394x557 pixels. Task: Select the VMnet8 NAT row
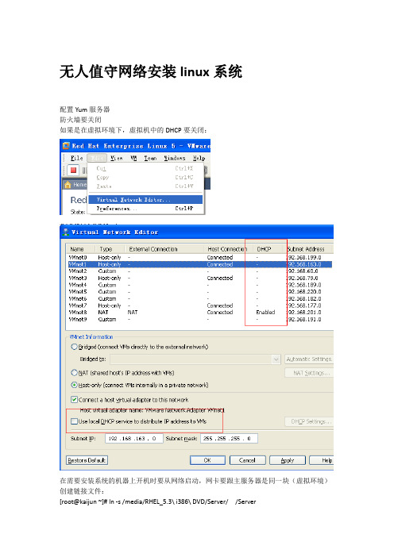coord(200,313)
